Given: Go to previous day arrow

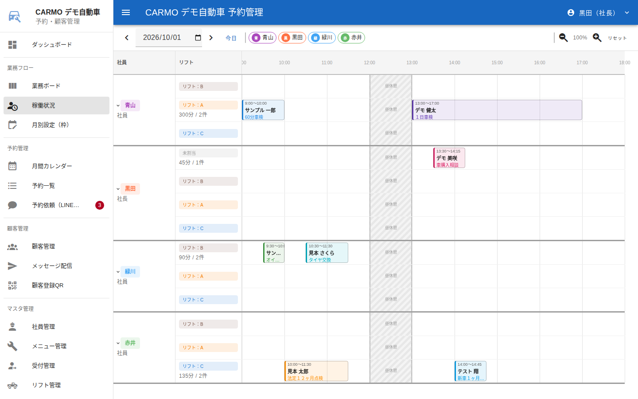Looking at the screenshot, I should [127, 38].
